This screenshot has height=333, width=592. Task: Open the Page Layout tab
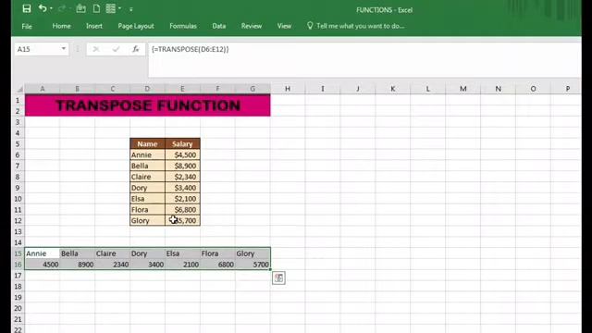point(136,26)
